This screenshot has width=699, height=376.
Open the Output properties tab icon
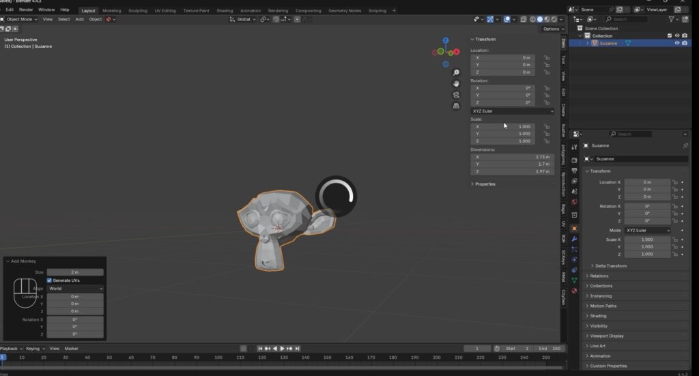pyautogui.click(x=574, y=171)
